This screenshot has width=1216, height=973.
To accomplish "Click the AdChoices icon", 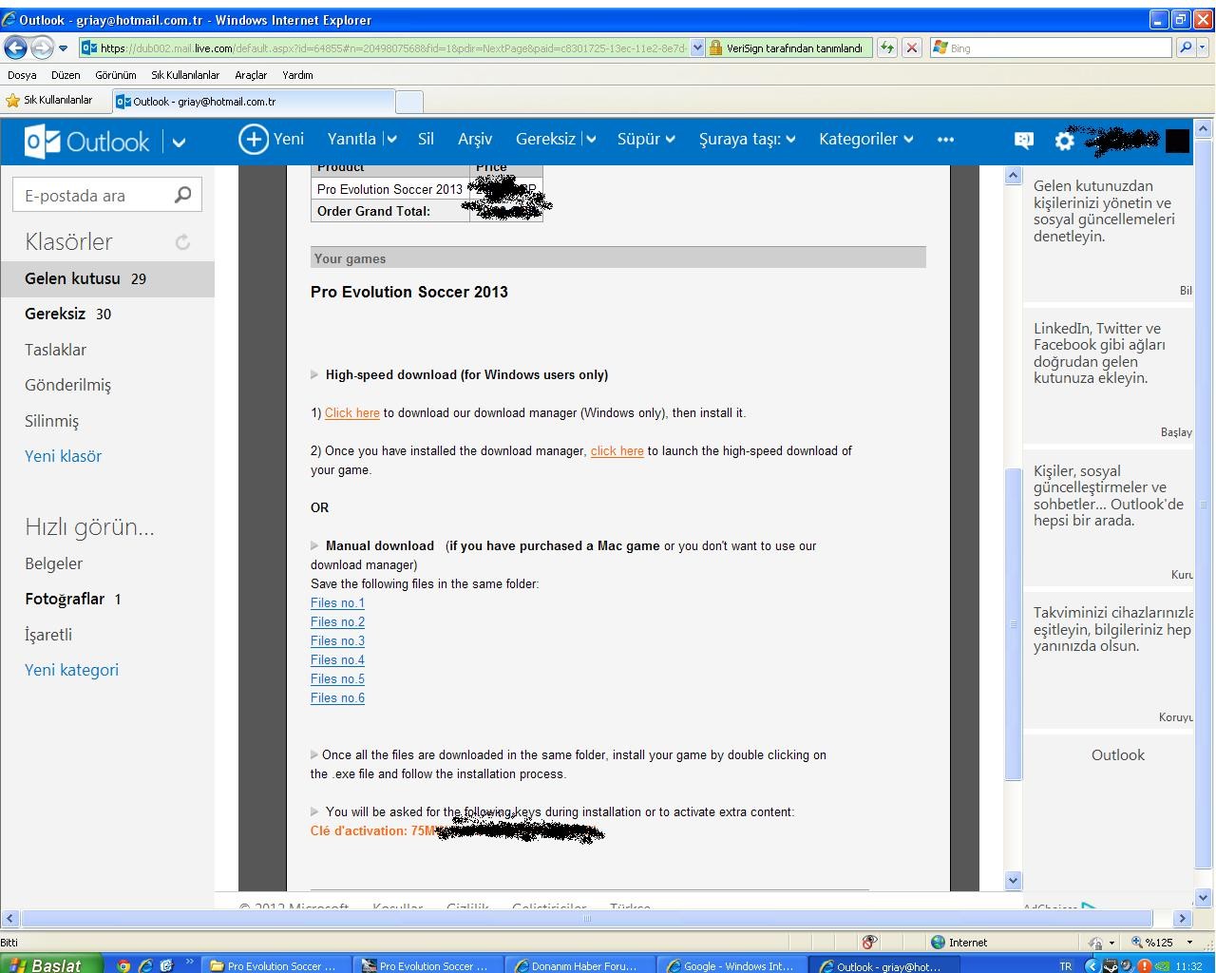I will pyautogui.click(x=1089, y=907).
